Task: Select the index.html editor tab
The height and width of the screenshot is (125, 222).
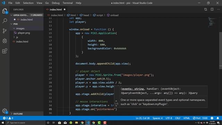Action: click(55, 9)
